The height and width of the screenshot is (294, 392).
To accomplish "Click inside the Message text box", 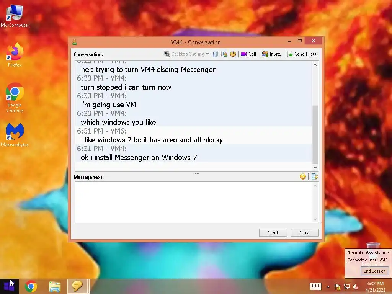I will click(193, 202).
